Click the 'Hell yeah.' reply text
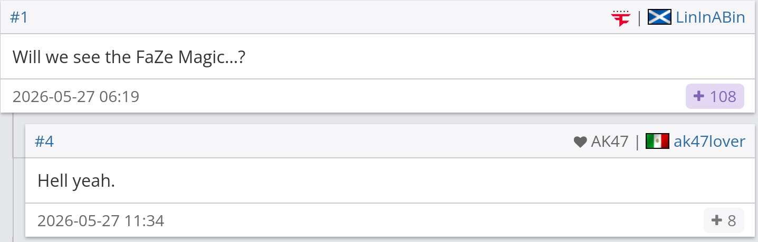 76,181
